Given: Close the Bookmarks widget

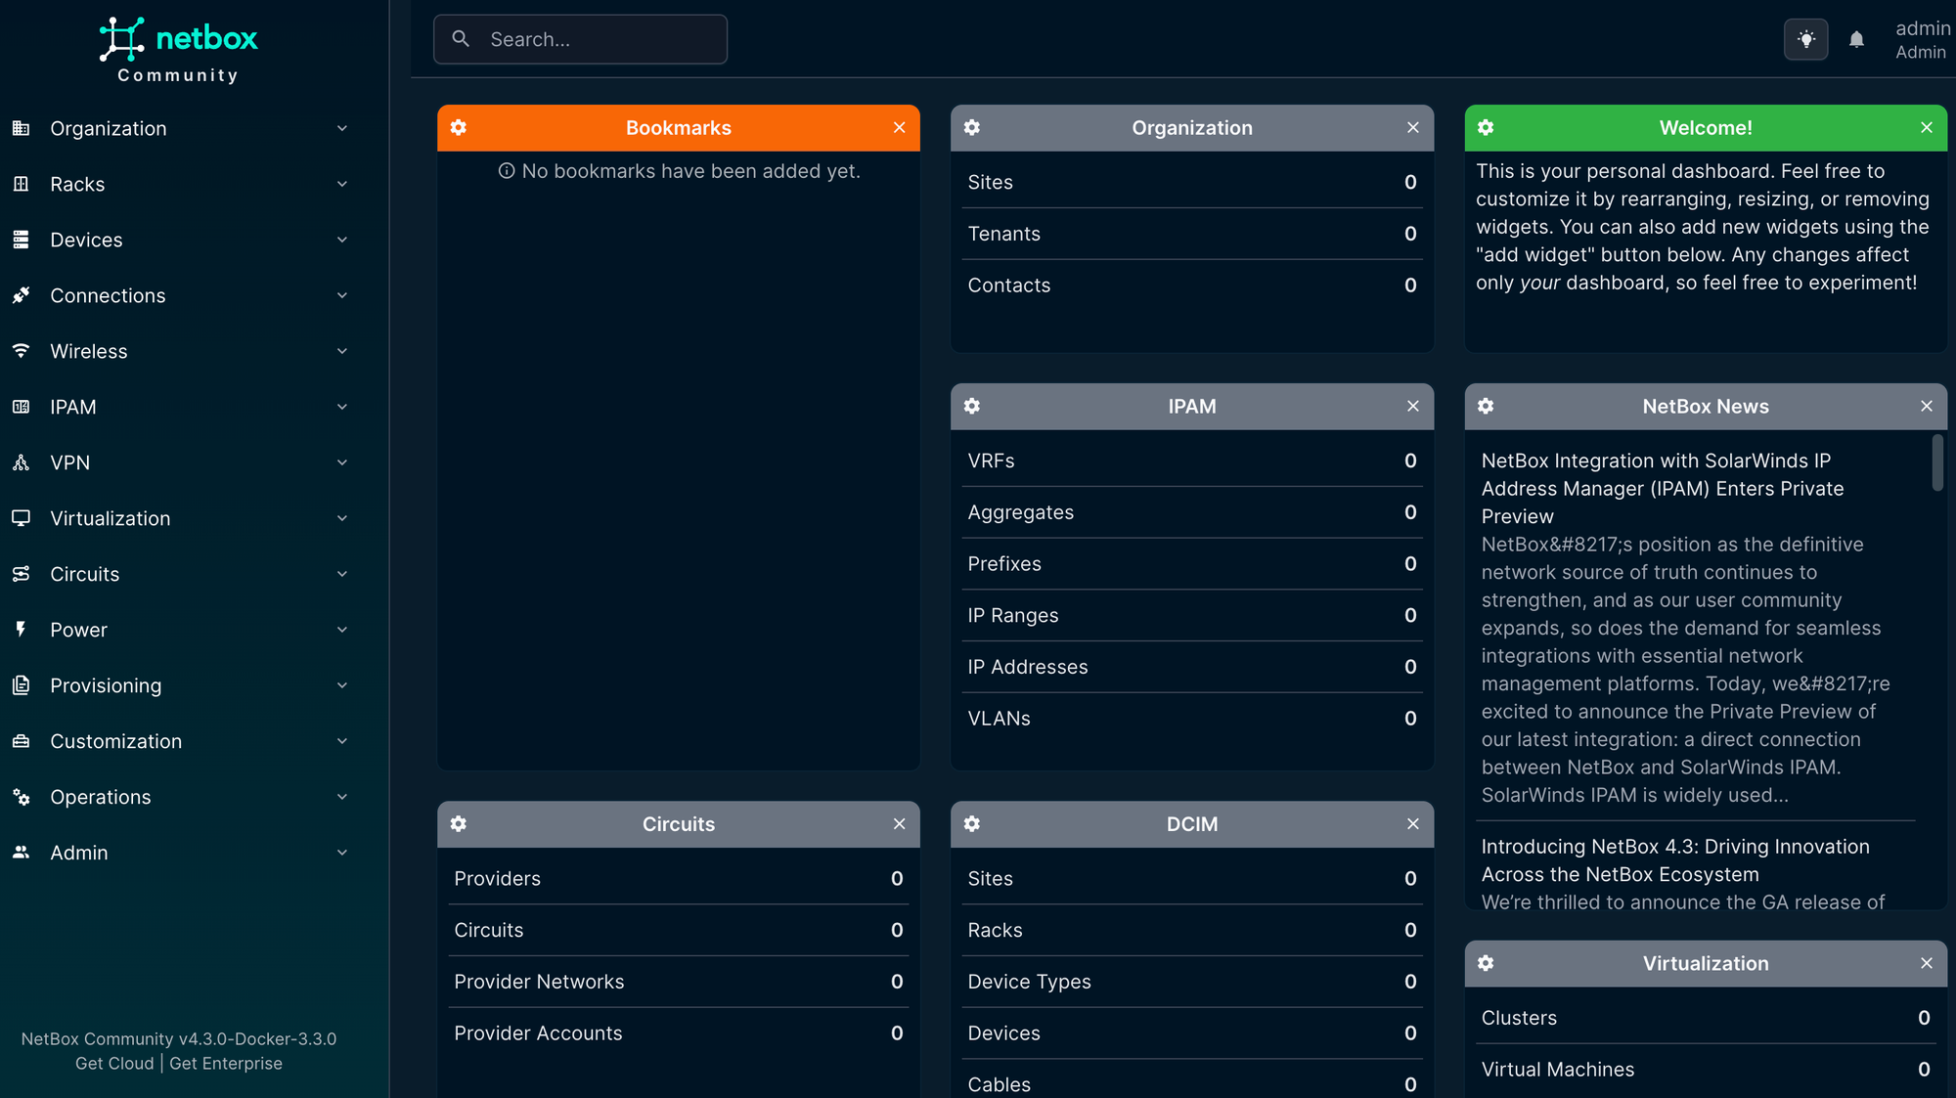Looking at the screenshot, I should pyautogui.click(x=899, y=128).
